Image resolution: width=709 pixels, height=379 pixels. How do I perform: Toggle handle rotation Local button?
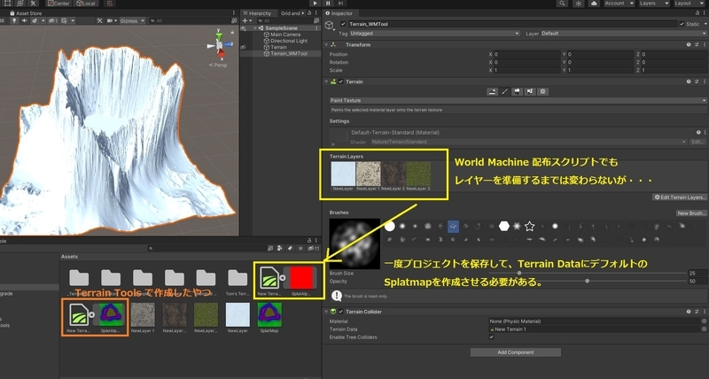coord(85,4)
